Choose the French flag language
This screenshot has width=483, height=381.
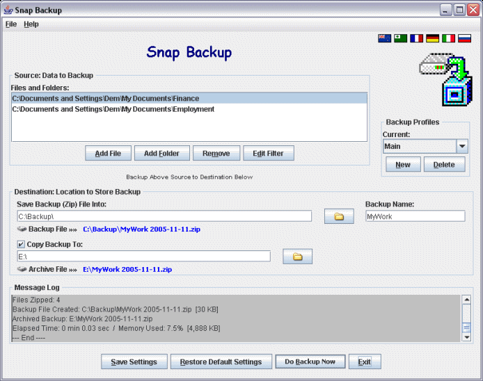tap(416, 38)
